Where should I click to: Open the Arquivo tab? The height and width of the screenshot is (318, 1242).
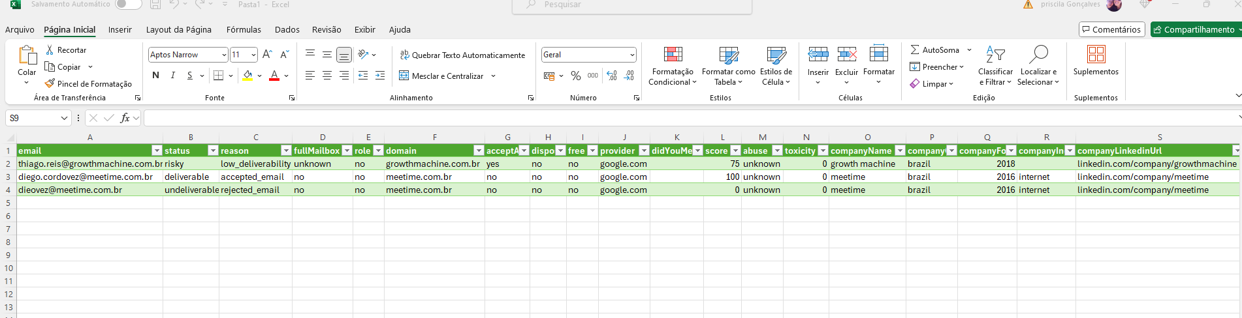pos(20,29)
